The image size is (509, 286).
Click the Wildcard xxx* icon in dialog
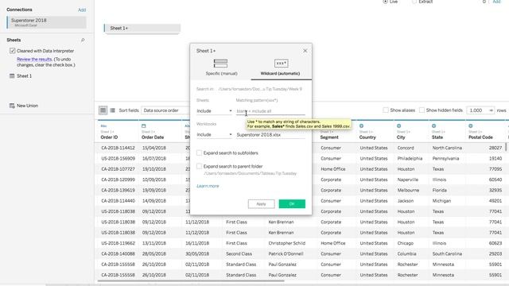pyautogui.click(x=281, y=64)
